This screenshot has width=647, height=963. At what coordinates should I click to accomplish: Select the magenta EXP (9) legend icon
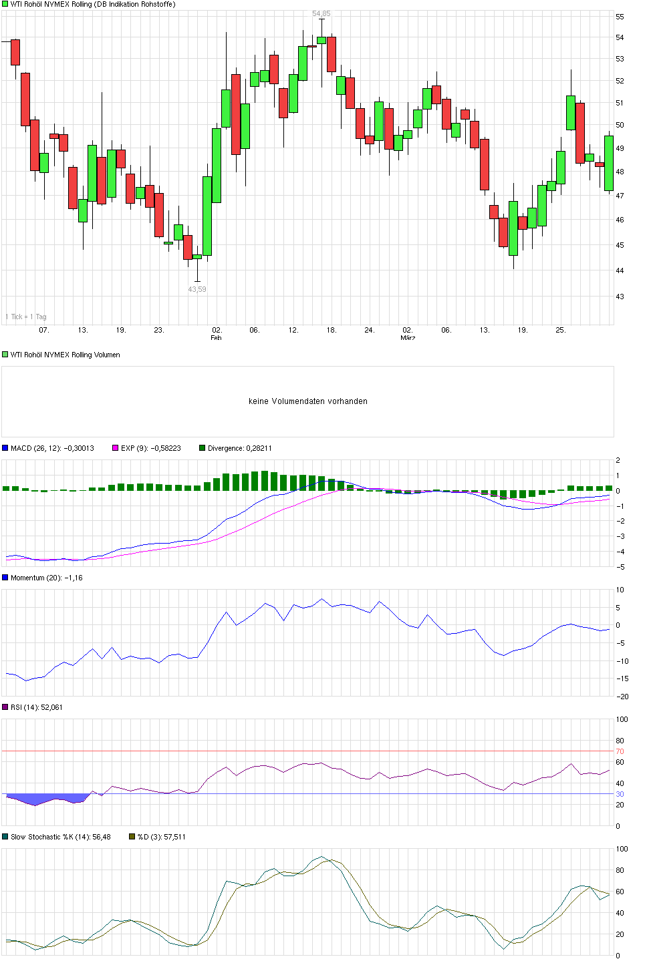[x=114, y=447]
